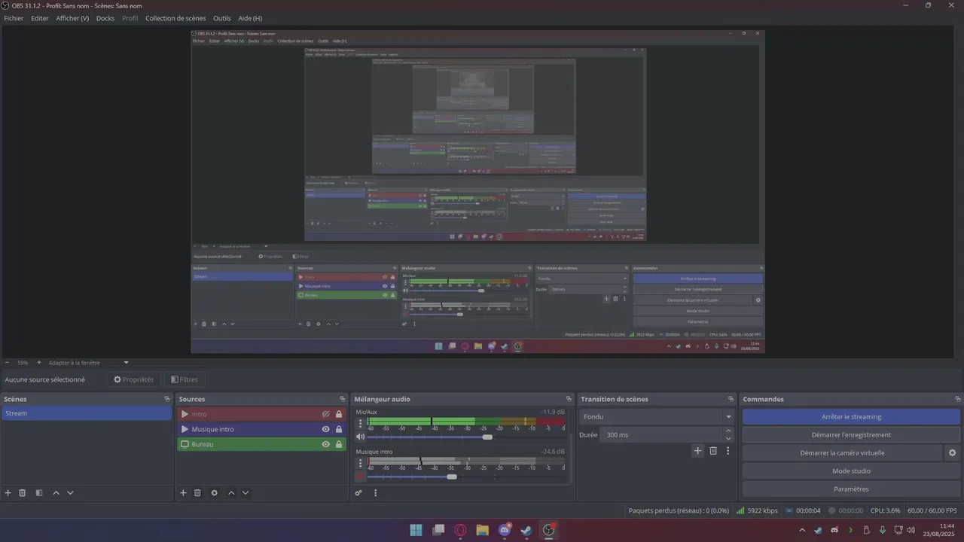
Task: Click Démarrer la caméra virtuelle button
Action: 842,453
